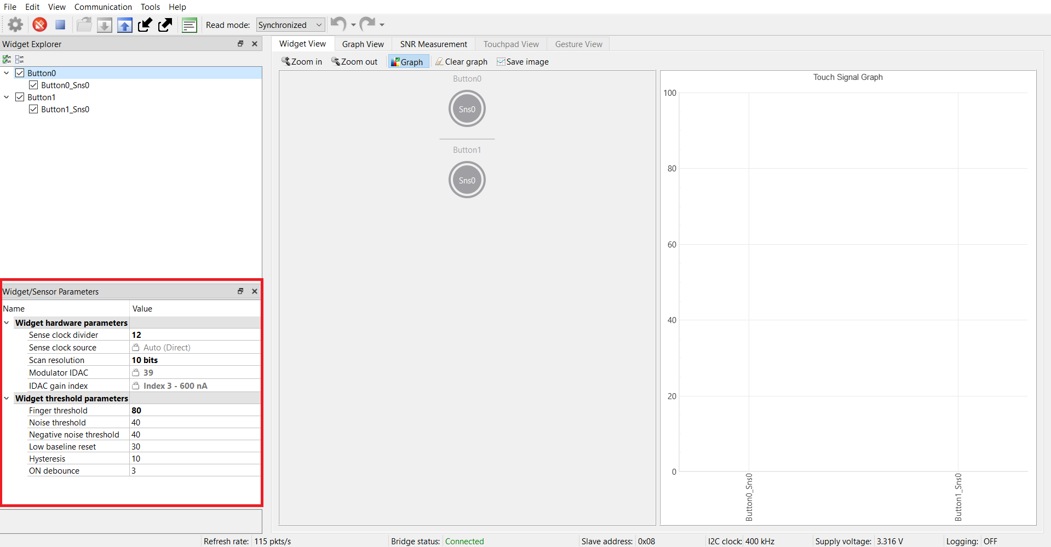Click Save image
Viewport: 1051px width, 547px height.
tap(522, 62)
